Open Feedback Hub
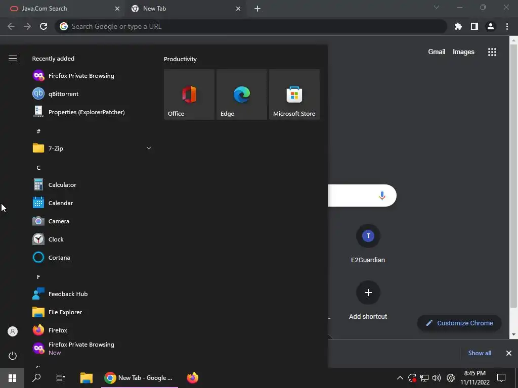518x388 pixels. pos(92,294)
